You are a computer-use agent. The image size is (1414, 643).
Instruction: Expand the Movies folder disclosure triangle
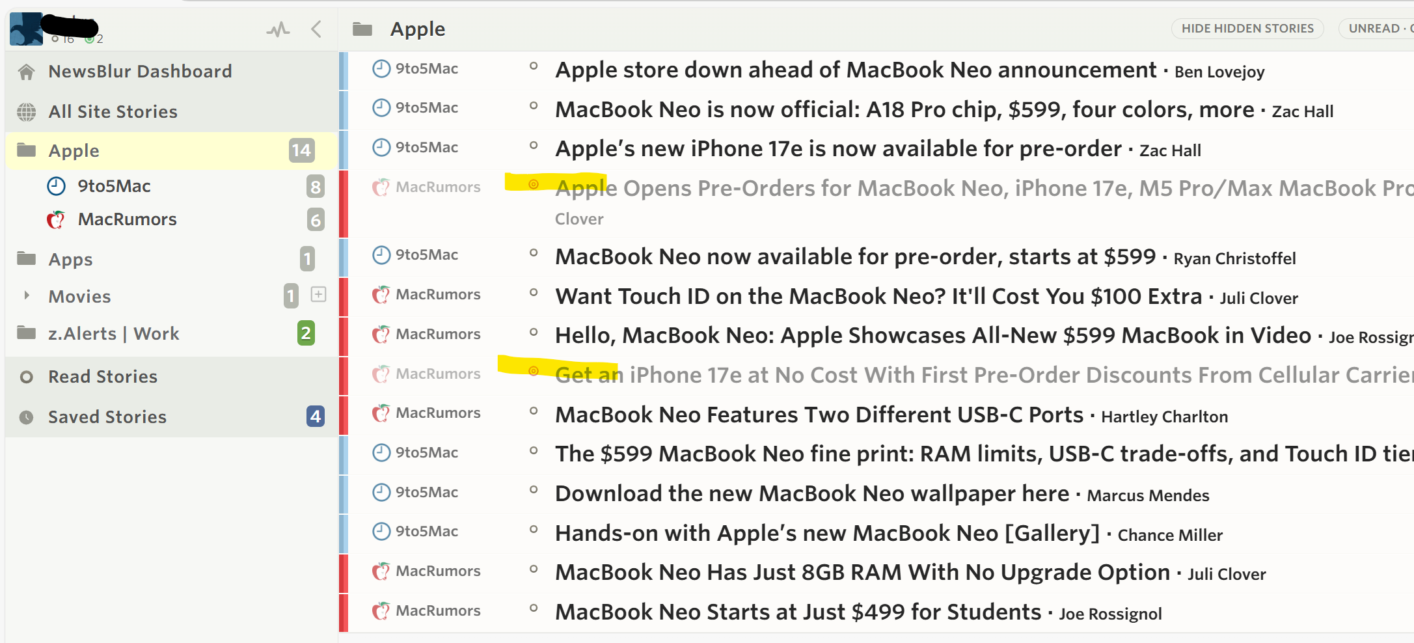[x=27, y=295]
